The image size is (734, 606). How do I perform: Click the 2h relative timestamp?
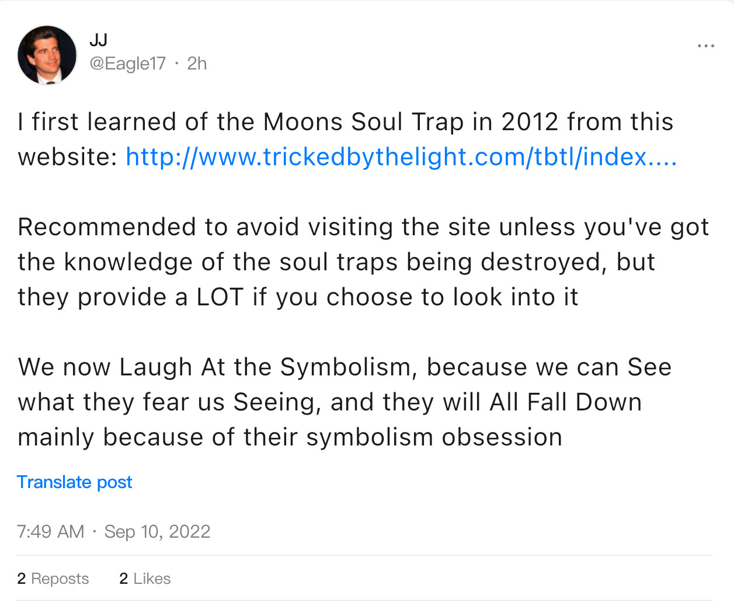click(197, 63)
